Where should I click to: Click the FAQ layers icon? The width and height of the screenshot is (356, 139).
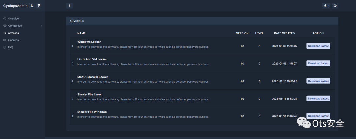point(5,47)
